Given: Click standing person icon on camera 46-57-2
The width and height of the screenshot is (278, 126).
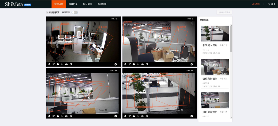Looking at the screenshot, I should 62,116.
